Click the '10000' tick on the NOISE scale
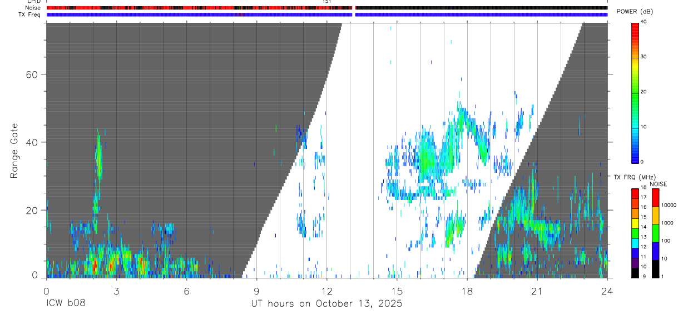 (669, 205)
